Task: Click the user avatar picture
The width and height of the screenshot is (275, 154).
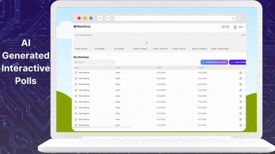Action: [x=235, y=27]
